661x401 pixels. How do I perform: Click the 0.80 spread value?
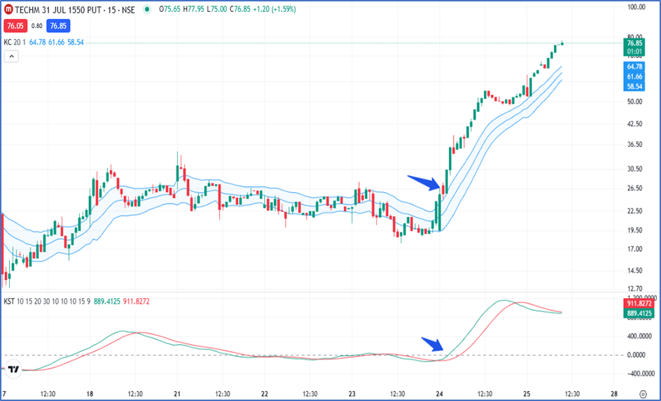(x=37, y=26)
